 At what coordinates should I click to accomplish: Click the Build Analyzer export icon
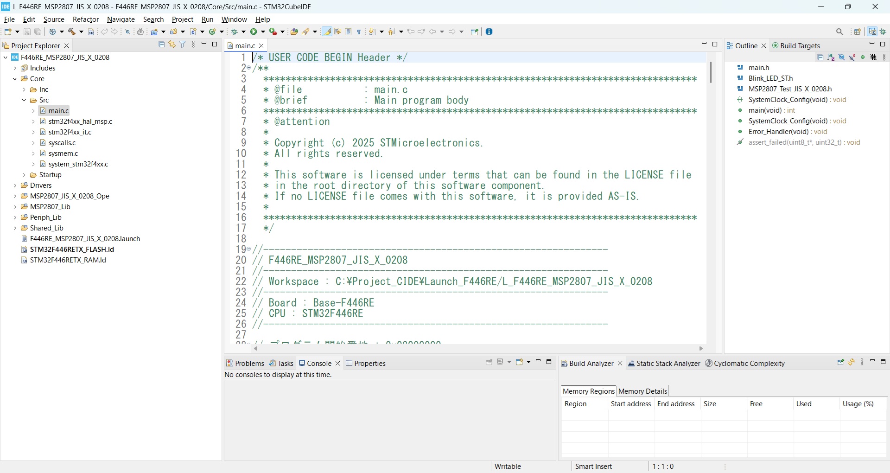pyautogui.click(x=840, y=362)
